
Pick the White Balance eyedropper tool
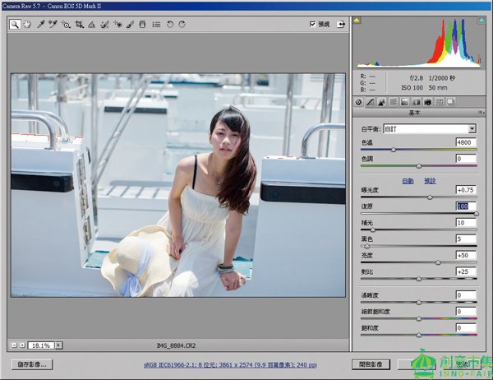[x=40, y=24]
